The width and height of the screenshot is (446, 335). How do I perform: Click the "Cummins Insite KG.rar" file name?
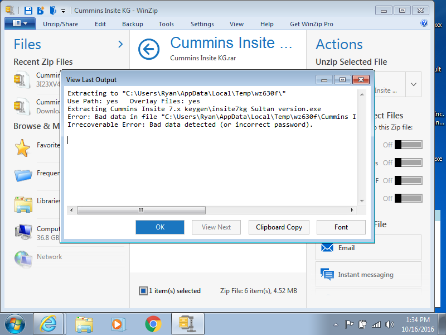pos(203,58)
